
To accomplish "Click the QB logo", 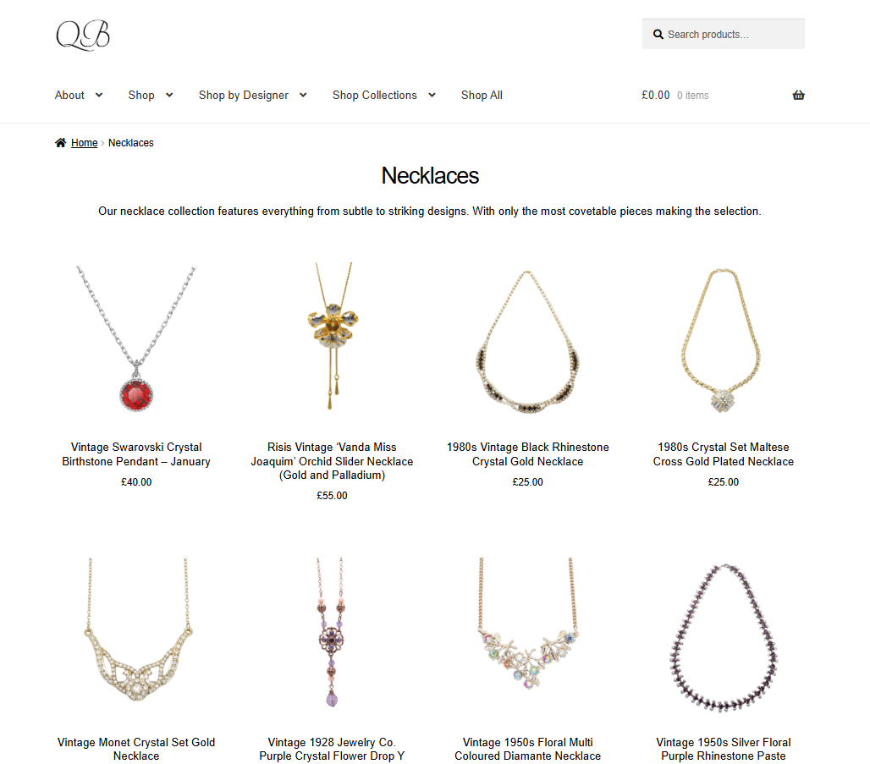I will [x=83, y=35].
